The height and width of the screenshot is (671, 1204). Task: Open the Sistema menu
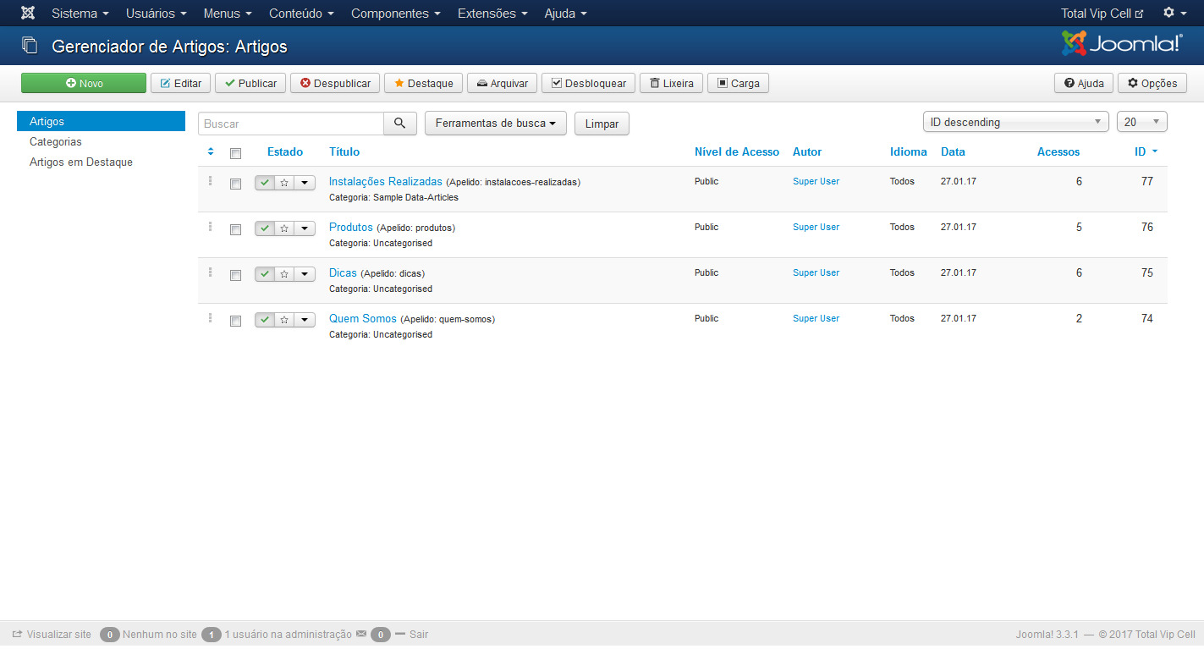click(80, 14)
